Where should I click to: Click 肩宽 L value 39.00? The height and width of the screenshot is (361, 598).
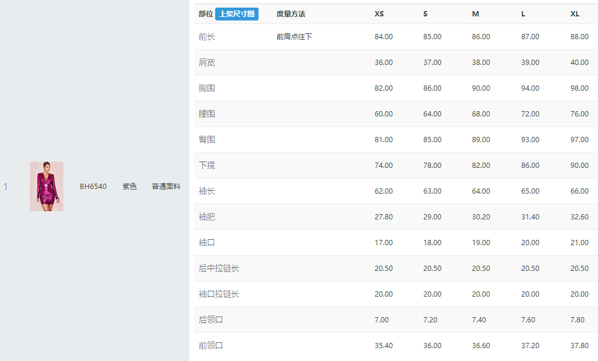pyautogui.click(x=530, y=63)
